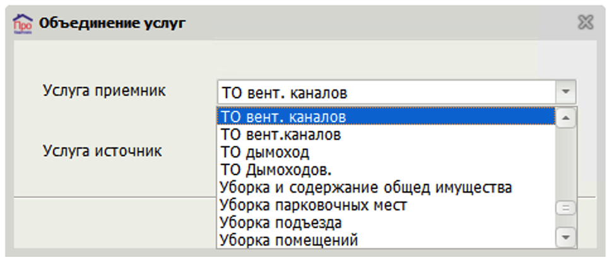Close the Объединение услуг dialog
The height and width of the screenshot is (257, 607).
point(586,23)
